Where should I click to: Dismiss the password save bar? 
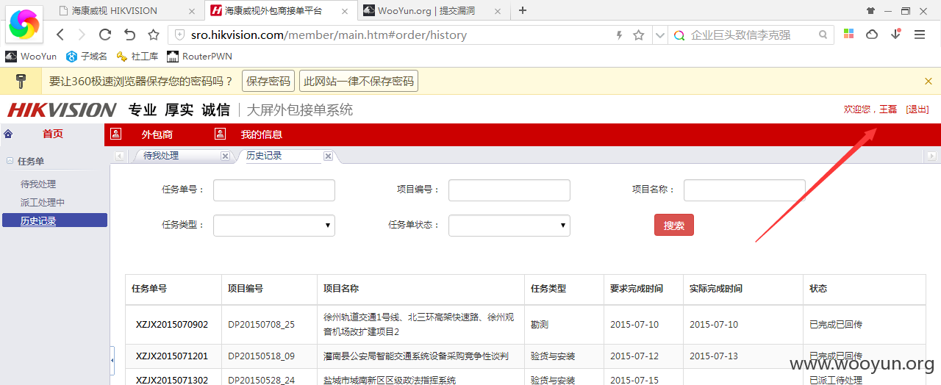click(929, 81)
